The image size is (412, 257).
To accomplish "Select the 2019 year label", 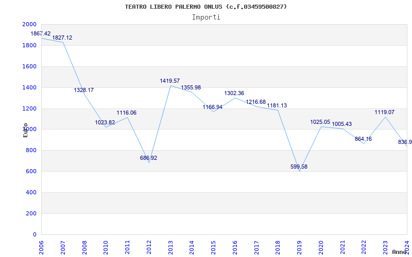I will (x=300, y=248).
